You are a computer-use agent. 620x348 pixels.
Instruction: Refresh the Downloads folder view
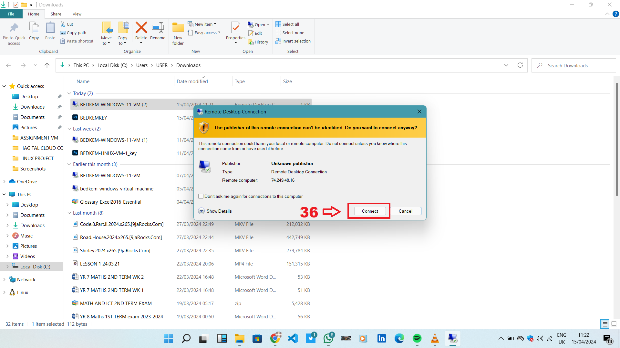[520, 65]
